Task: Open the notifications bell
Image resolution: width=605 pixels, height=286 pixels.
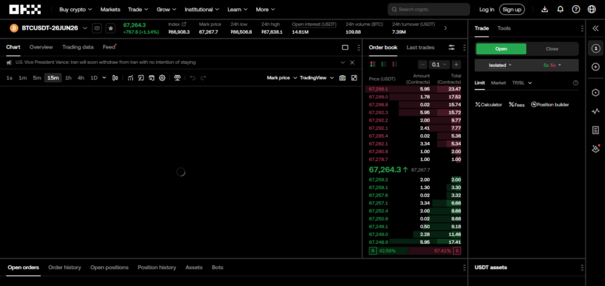Action: tap(560, 9)
